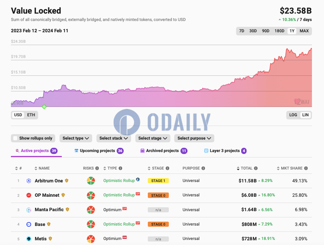Open the Select type dropdown

[x=75, y=138]
